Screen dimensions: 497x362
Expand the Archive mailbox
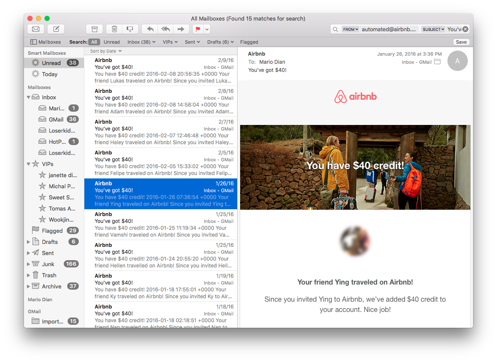coord(28,286)
